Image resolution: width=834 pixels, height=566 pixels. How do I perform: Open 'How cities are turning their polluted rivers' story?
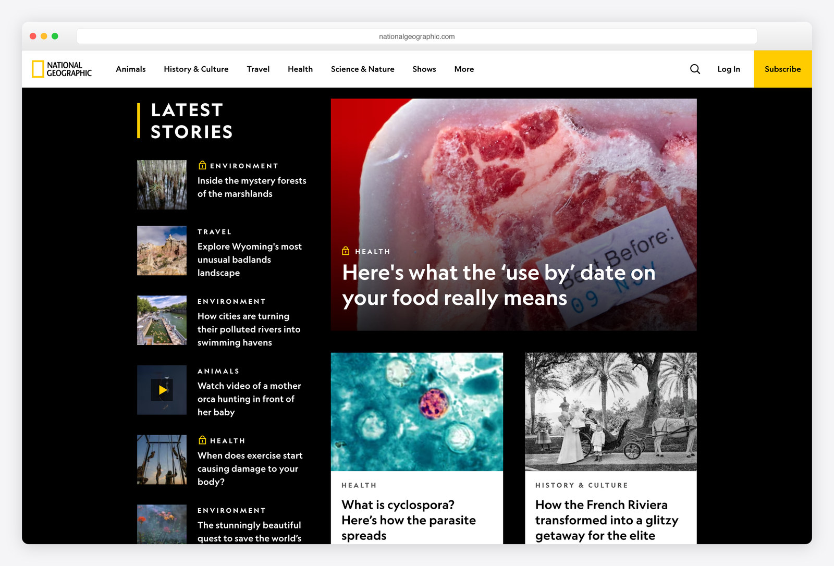coord(249,329)
